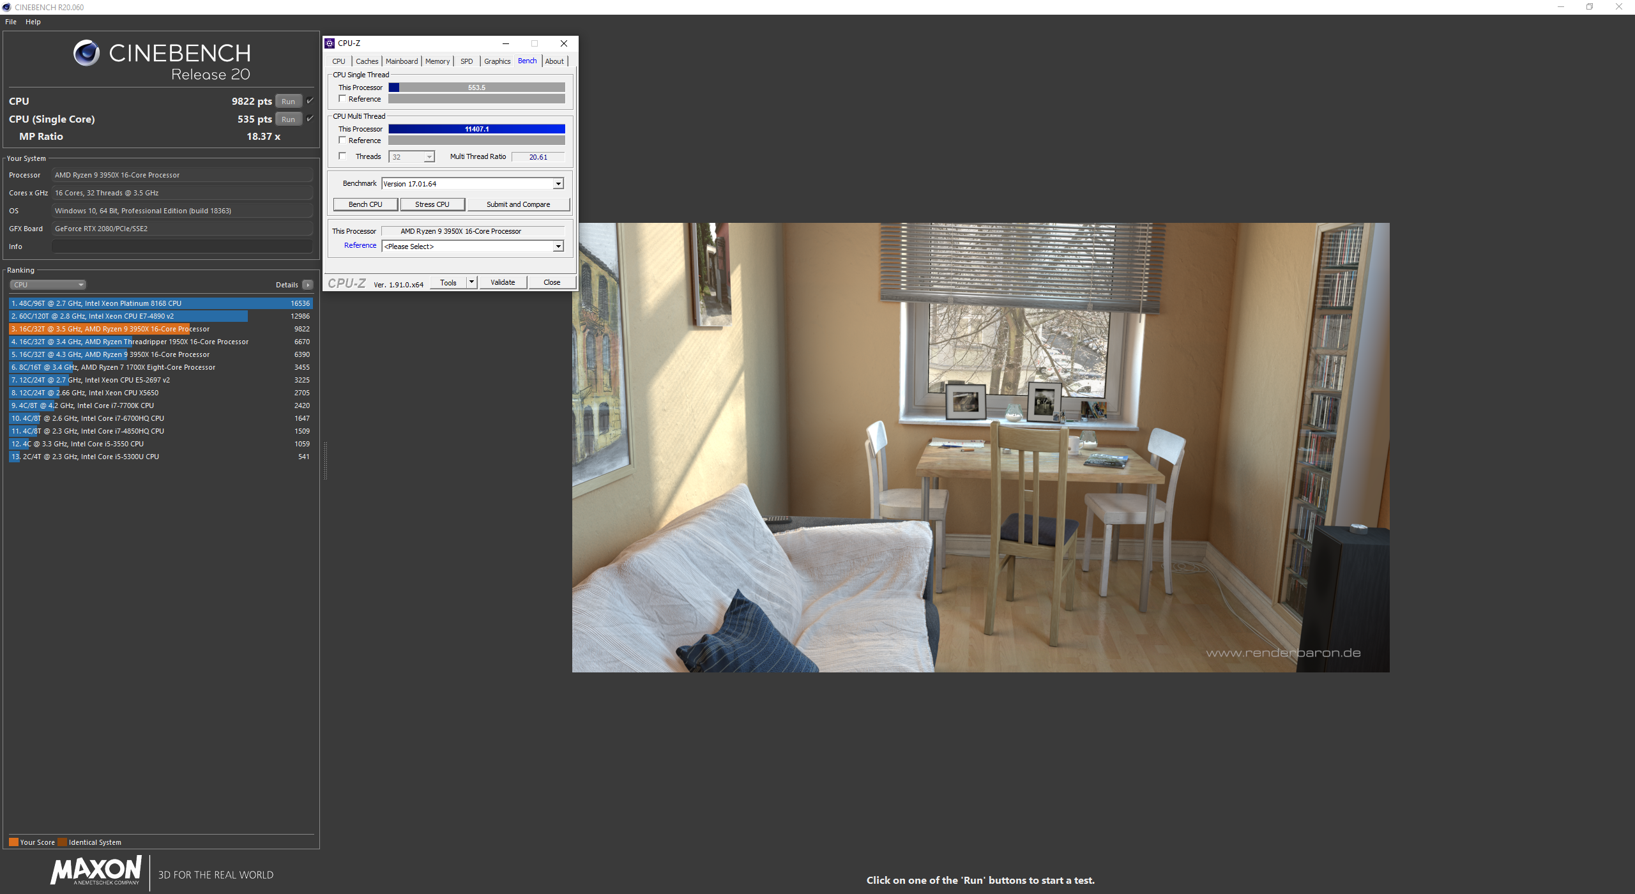
Task: Select ranking row Ryzen Threadripper 1950X
Action: pos(161,342)
